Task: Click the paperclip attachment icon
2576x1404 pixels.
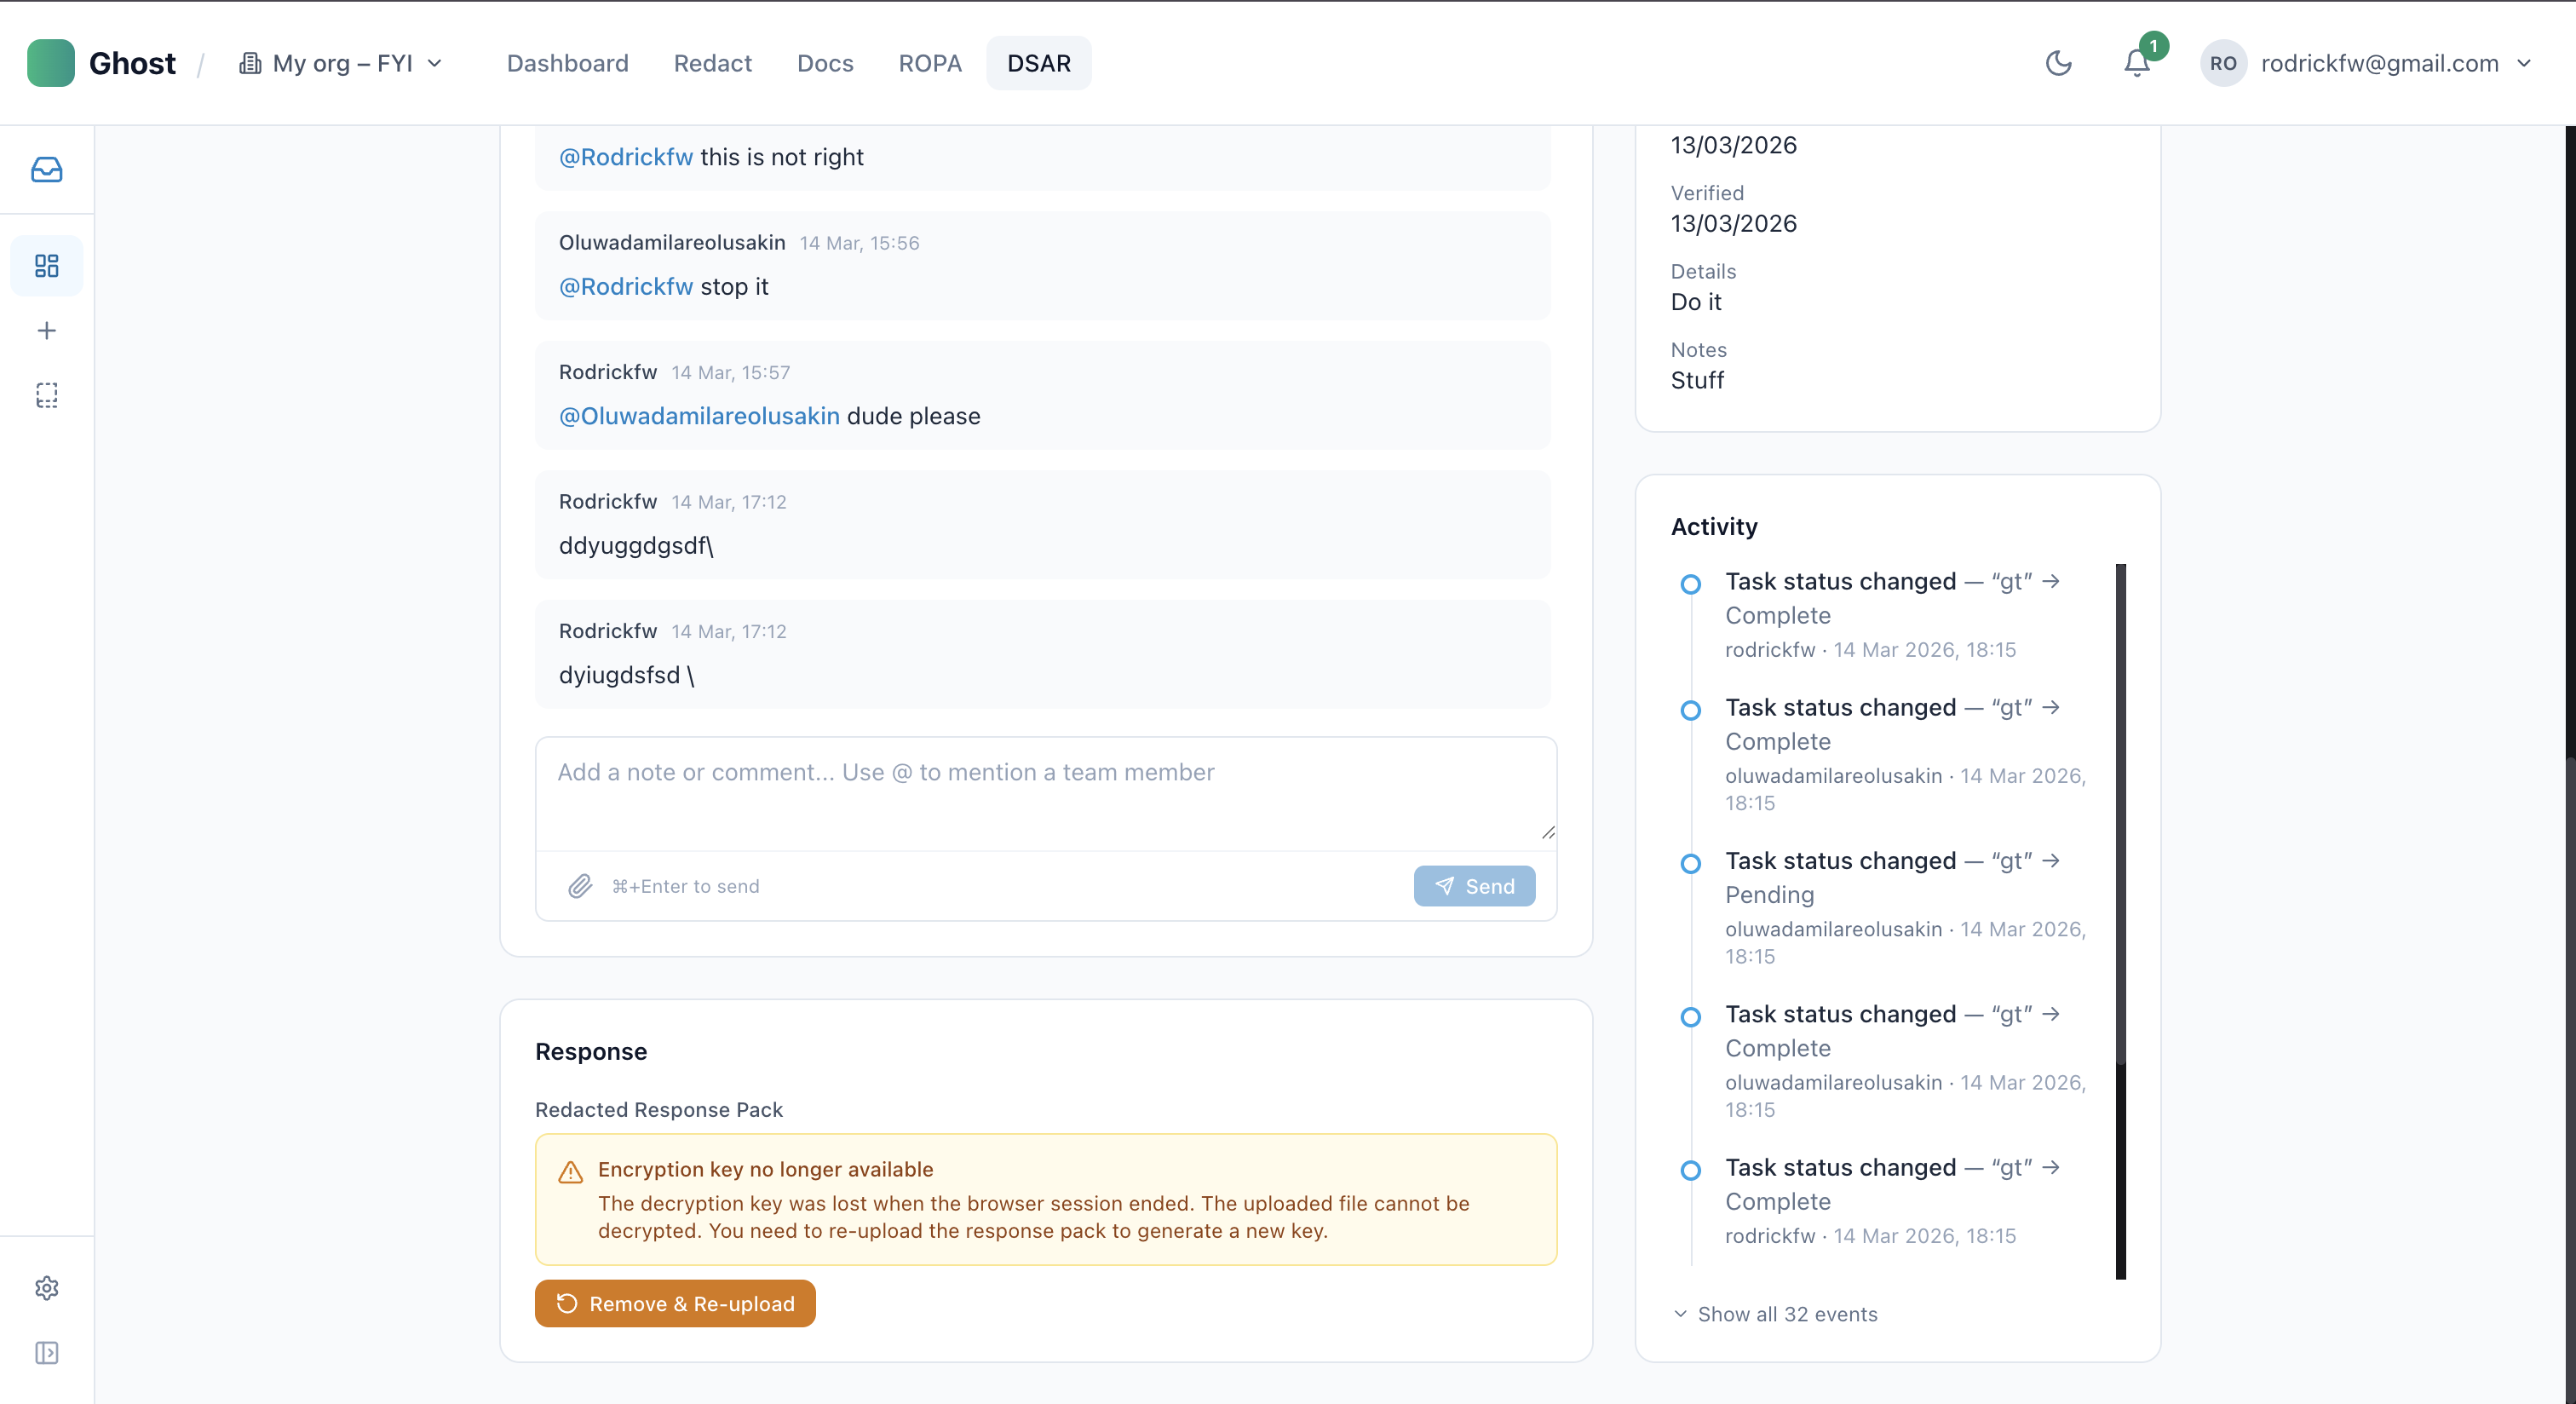Action: coord(580,886)
